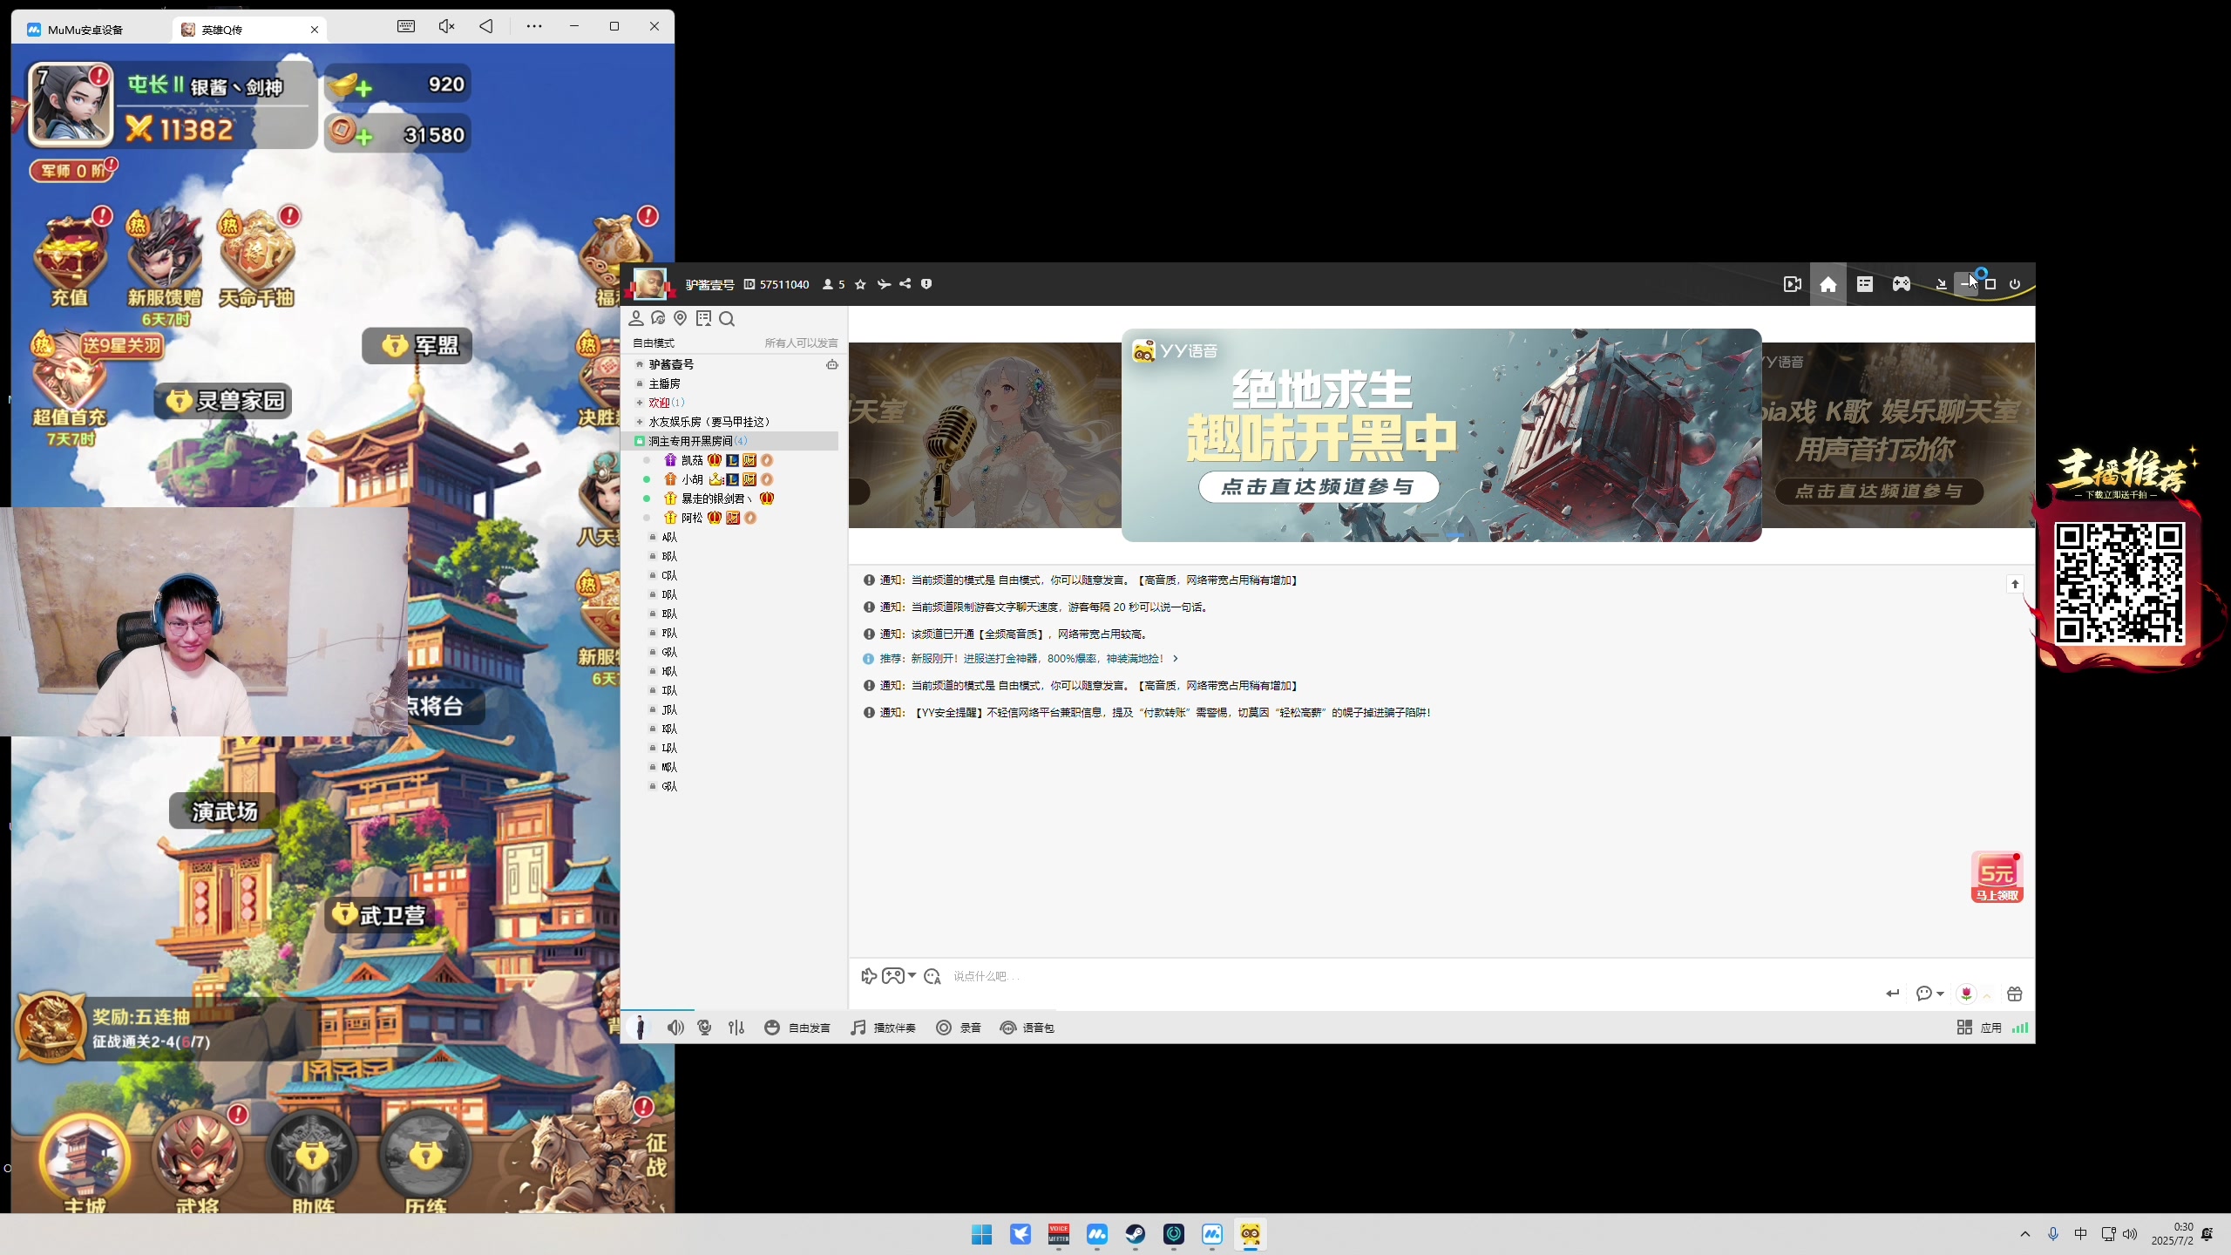Expand the 欢迎(1) channel

pos(640,403)
